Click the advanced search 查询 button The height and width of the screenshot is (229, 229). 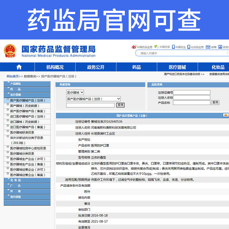215,102
